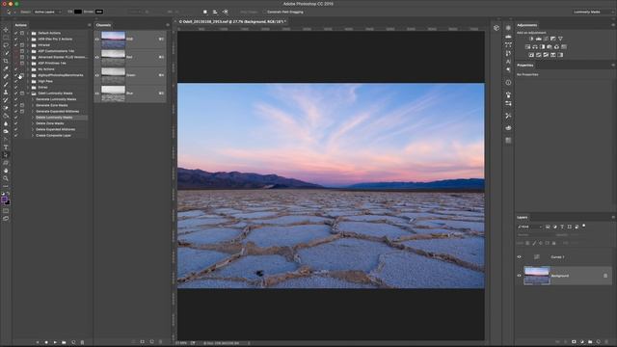Expand the Default Actions folder
This screenshot has width=617, height=347.
(x=28, y=33)
